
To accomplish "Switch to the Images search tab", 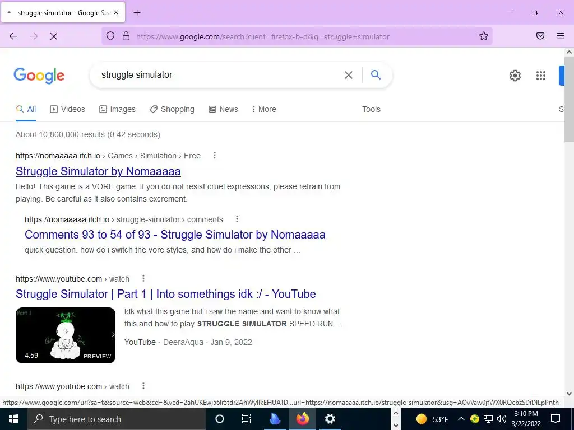I will (x=118, y=109).
